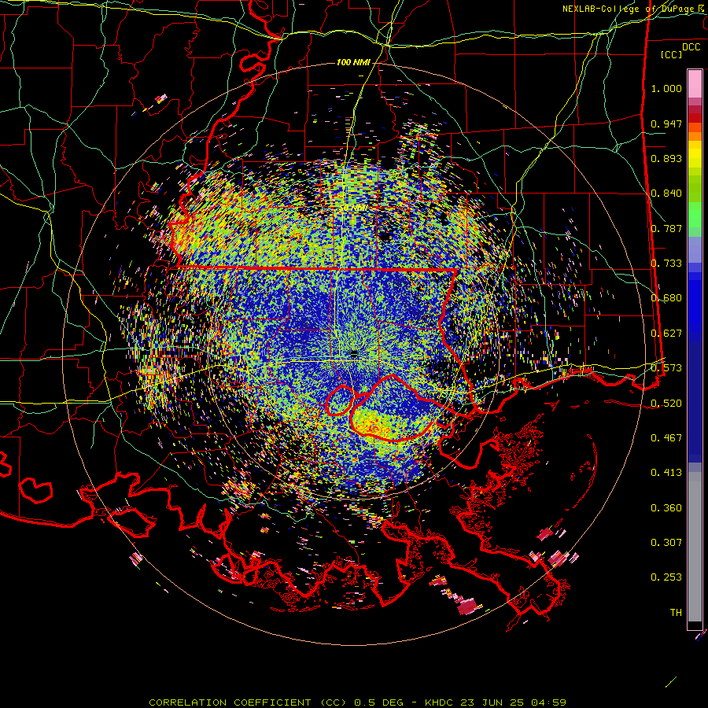Click the black radar site marker at the center
This screenshot has width=708, height=708.
(x=353, y=355)
